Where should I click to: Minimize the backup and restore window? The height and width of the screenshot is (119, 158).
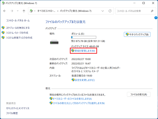coord(134,3)
